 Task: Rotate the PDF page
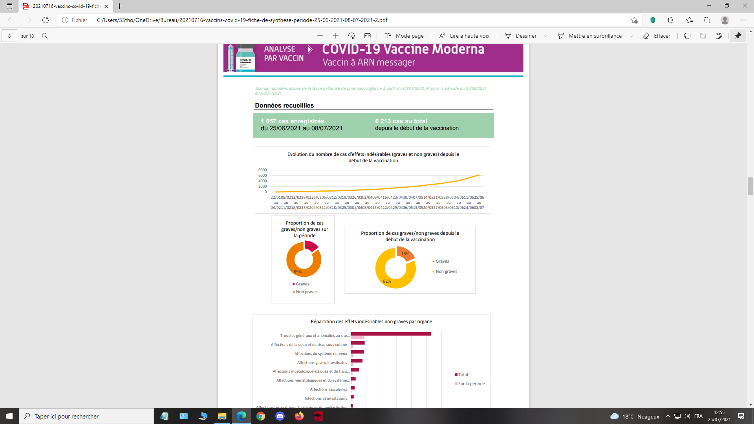coord(351,36)
